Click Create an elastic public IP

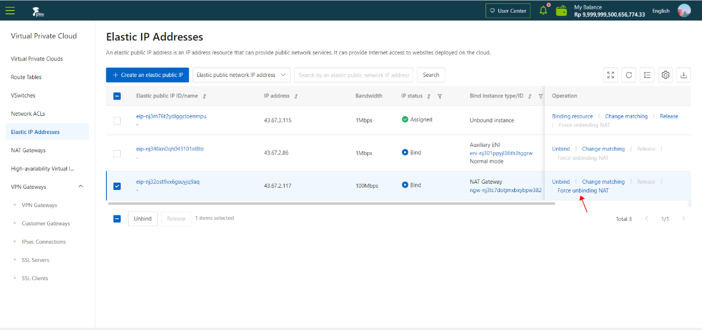(148, 75)
